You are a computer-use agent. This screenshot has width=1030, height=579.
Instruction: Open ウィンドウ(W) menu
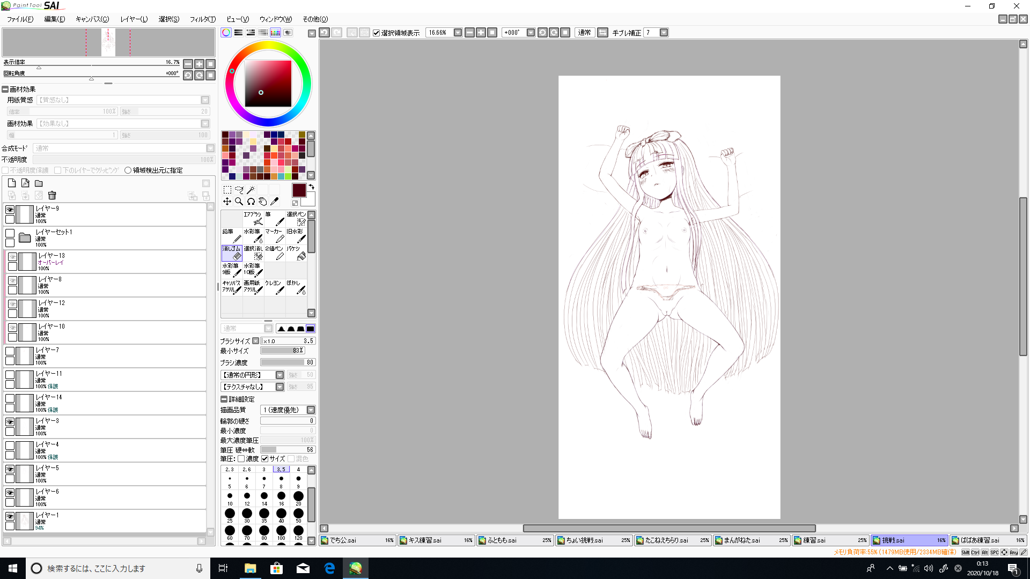[276, 19]
